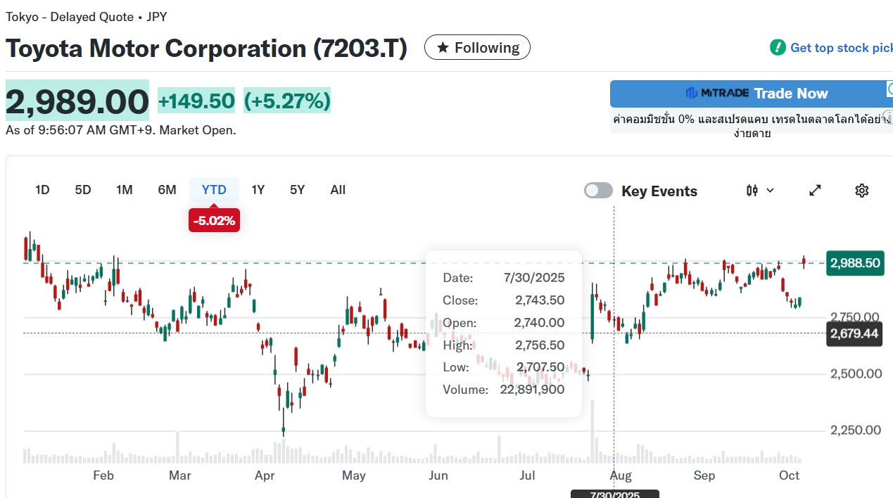The height and width of the screenshot is (498, 893).
Task: Click the star in the Following button
Action: [x=443, y=48]
